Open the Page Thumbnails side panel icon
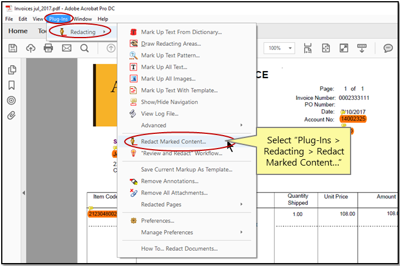Viewport: 400px width, 266px height. 11,70
